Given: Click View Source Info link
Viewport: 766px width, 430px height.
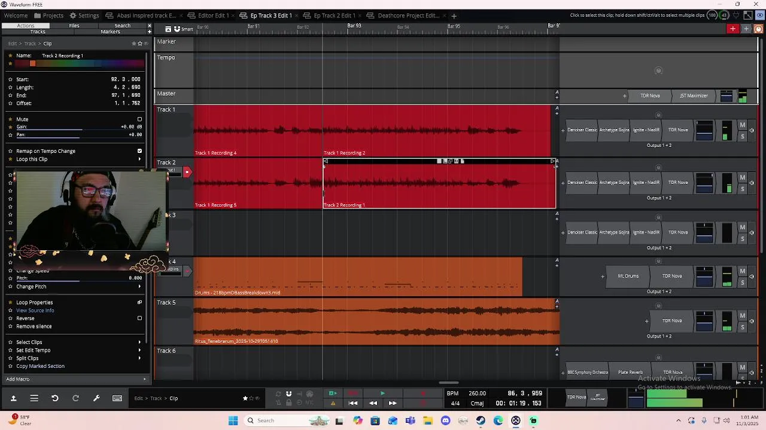Looking at the screenshot, I should coord(35,311).
